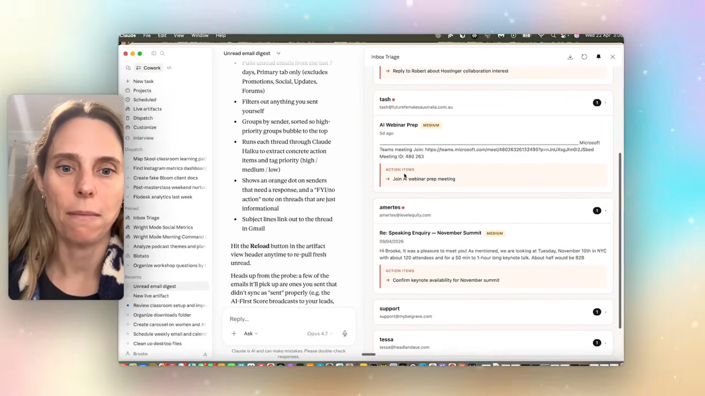Open Spotlight search icon in menu bar

(554, 36)
